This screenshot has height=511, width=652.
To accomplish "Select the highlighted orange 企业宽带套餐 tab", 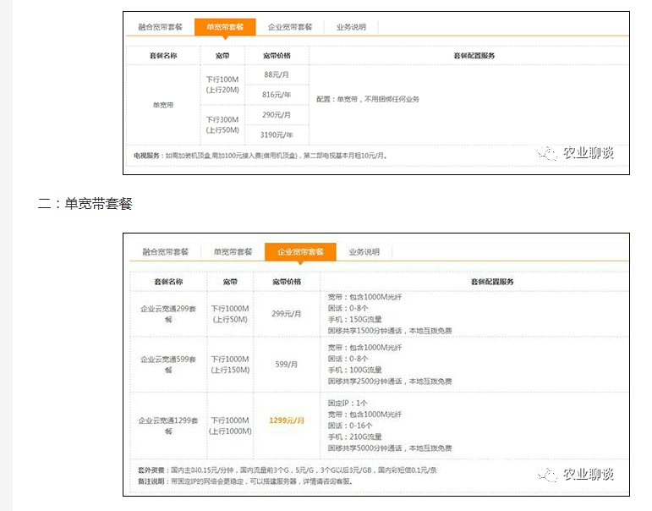I will pos(300,252).
